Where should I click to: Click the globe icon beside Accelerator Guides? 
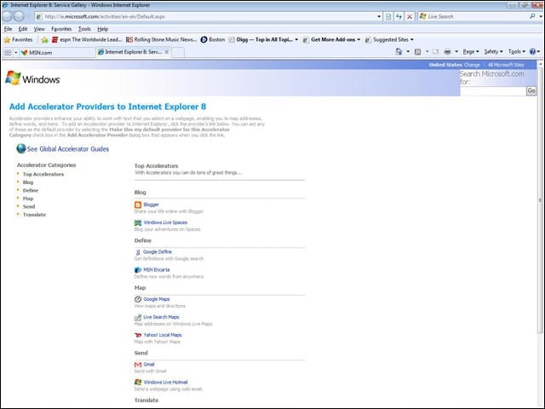point(21,148)
